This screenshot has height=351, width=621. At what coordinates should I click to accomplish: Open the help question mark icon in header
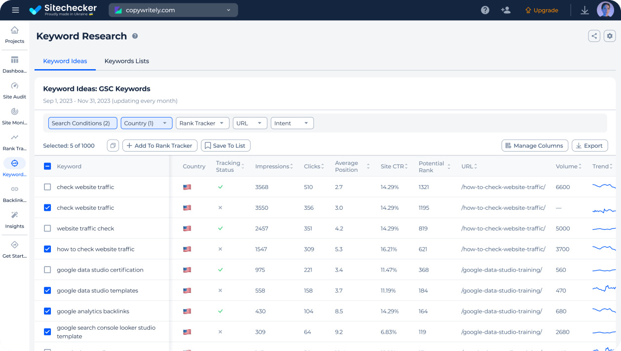pos(485,10)
